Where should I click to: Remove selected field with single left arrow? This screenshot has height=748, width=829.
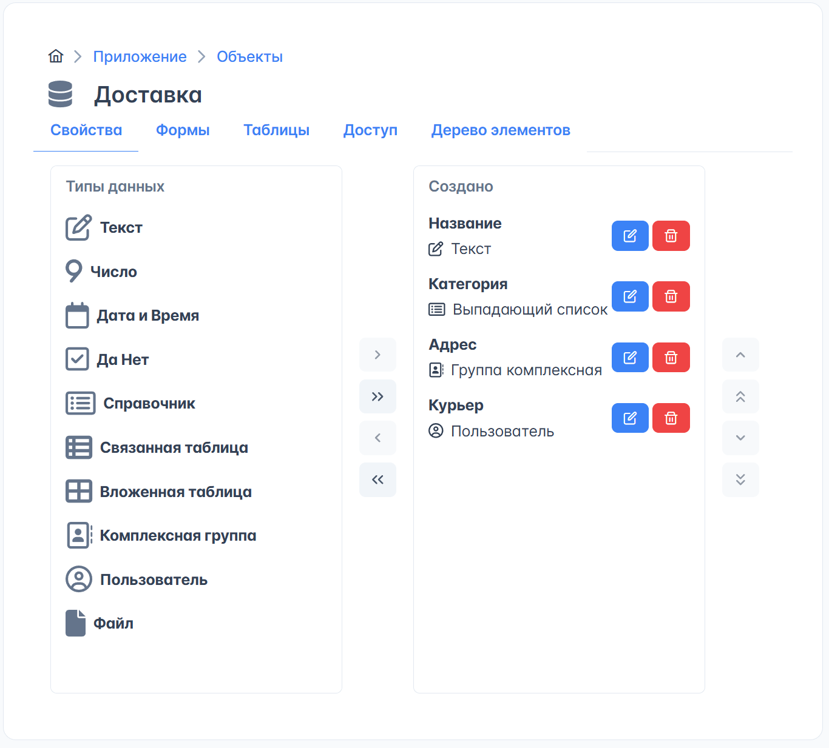[x=377, y=438]
